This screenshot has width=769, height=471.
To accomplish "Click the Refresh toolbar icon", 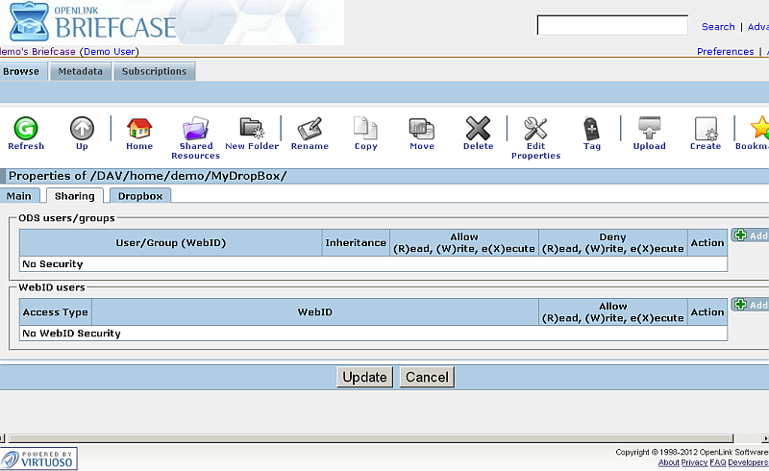I will tap(26, 129).
